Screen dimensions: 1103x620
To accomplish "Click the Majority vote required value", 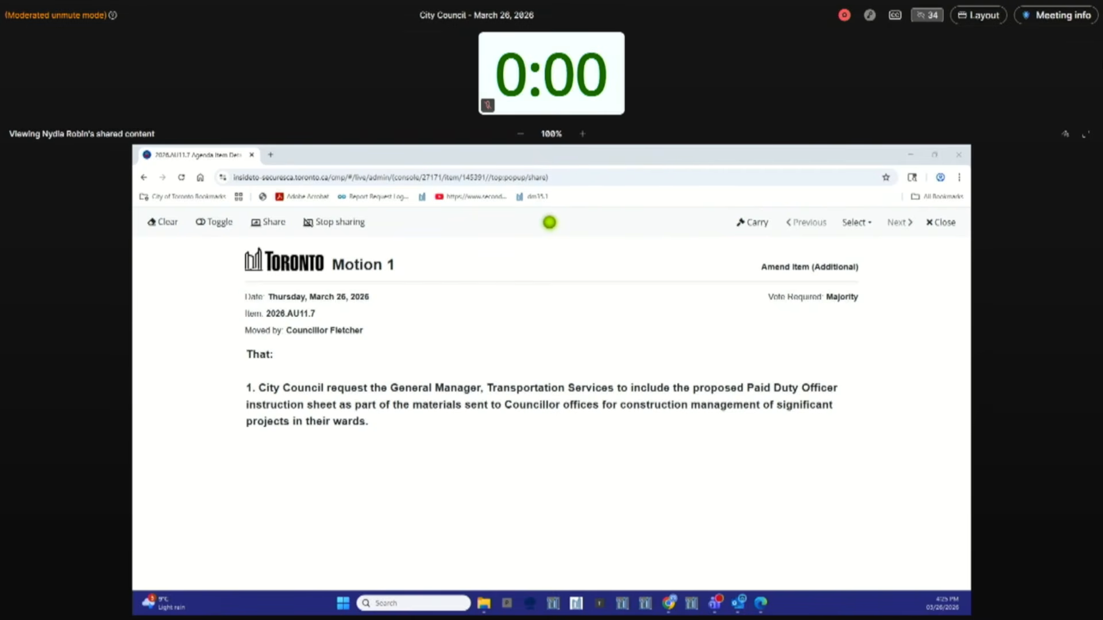I will pyautogui.click(x=842, y=297).
